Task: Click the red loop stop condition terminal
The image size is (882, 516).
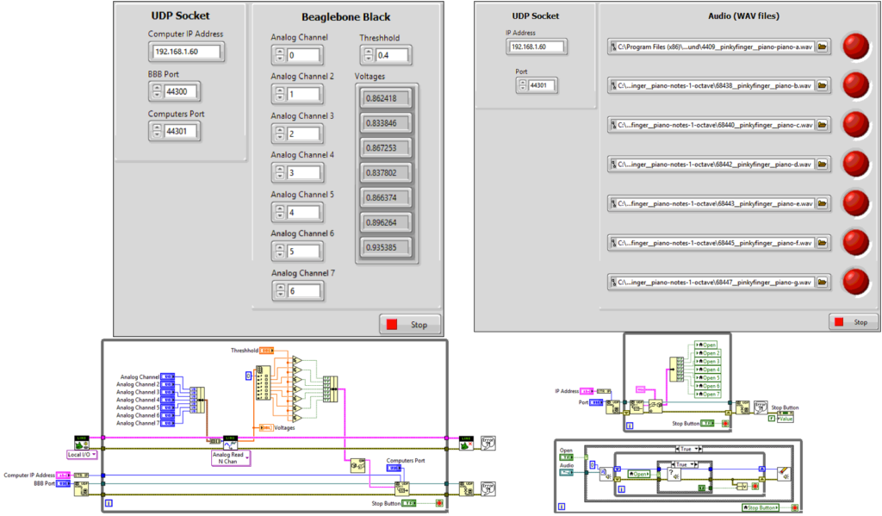Action: click(x=439, y=502)
